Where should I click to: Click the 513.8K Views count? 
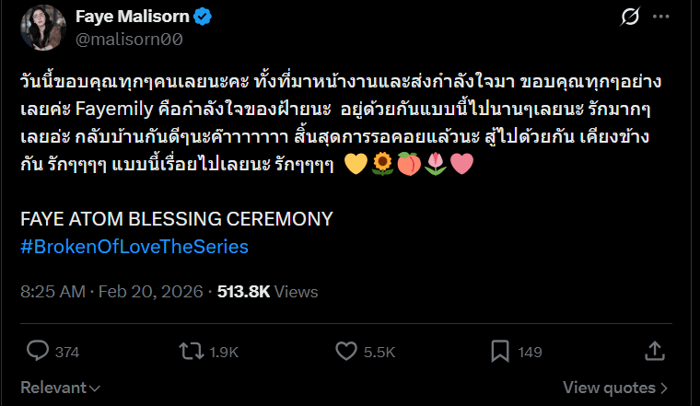pyautogui.click(x=267, y=292)
